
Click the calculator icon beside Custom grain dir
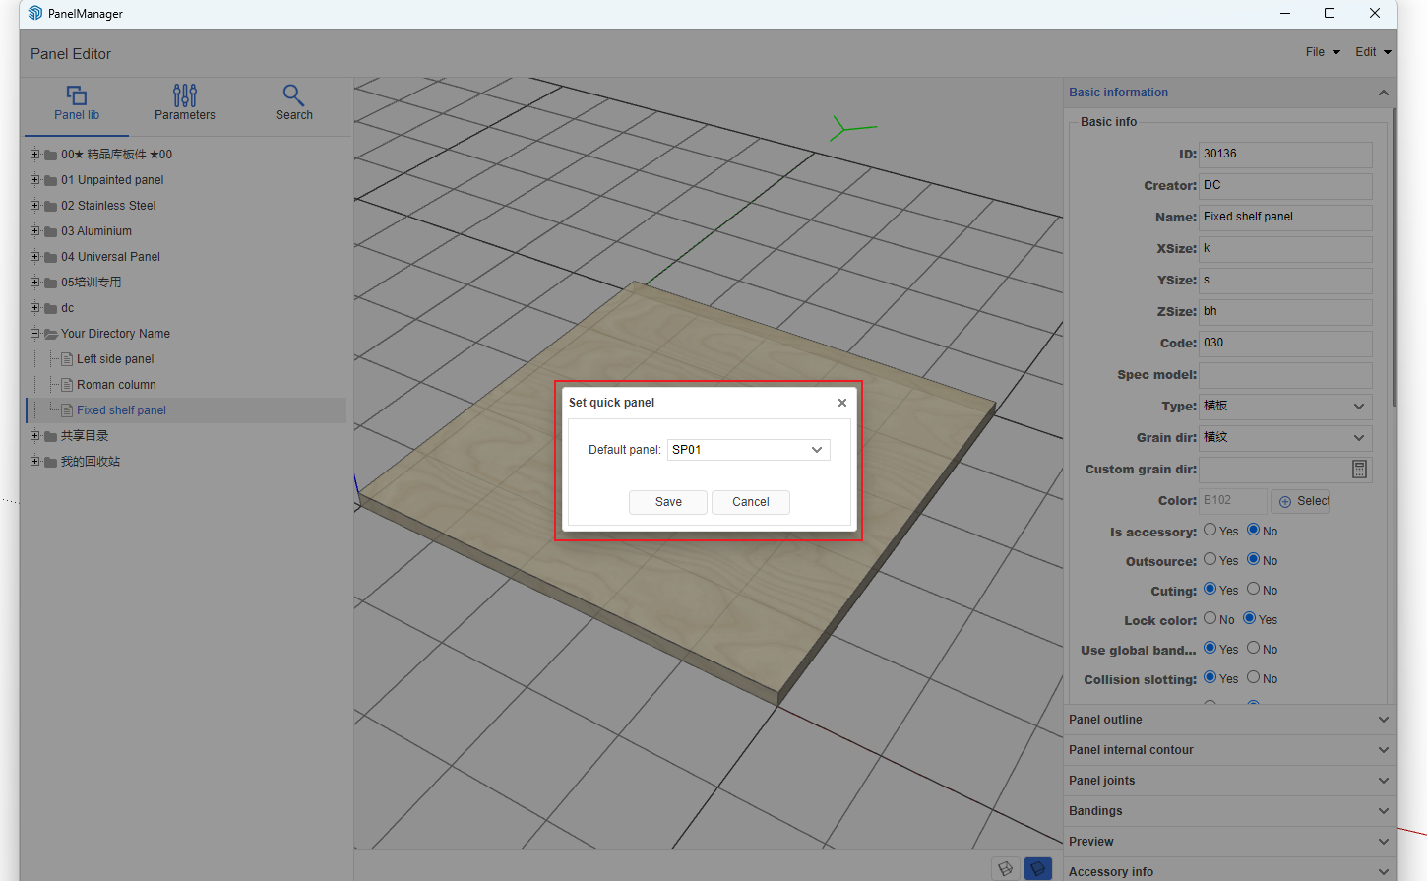1359,470
